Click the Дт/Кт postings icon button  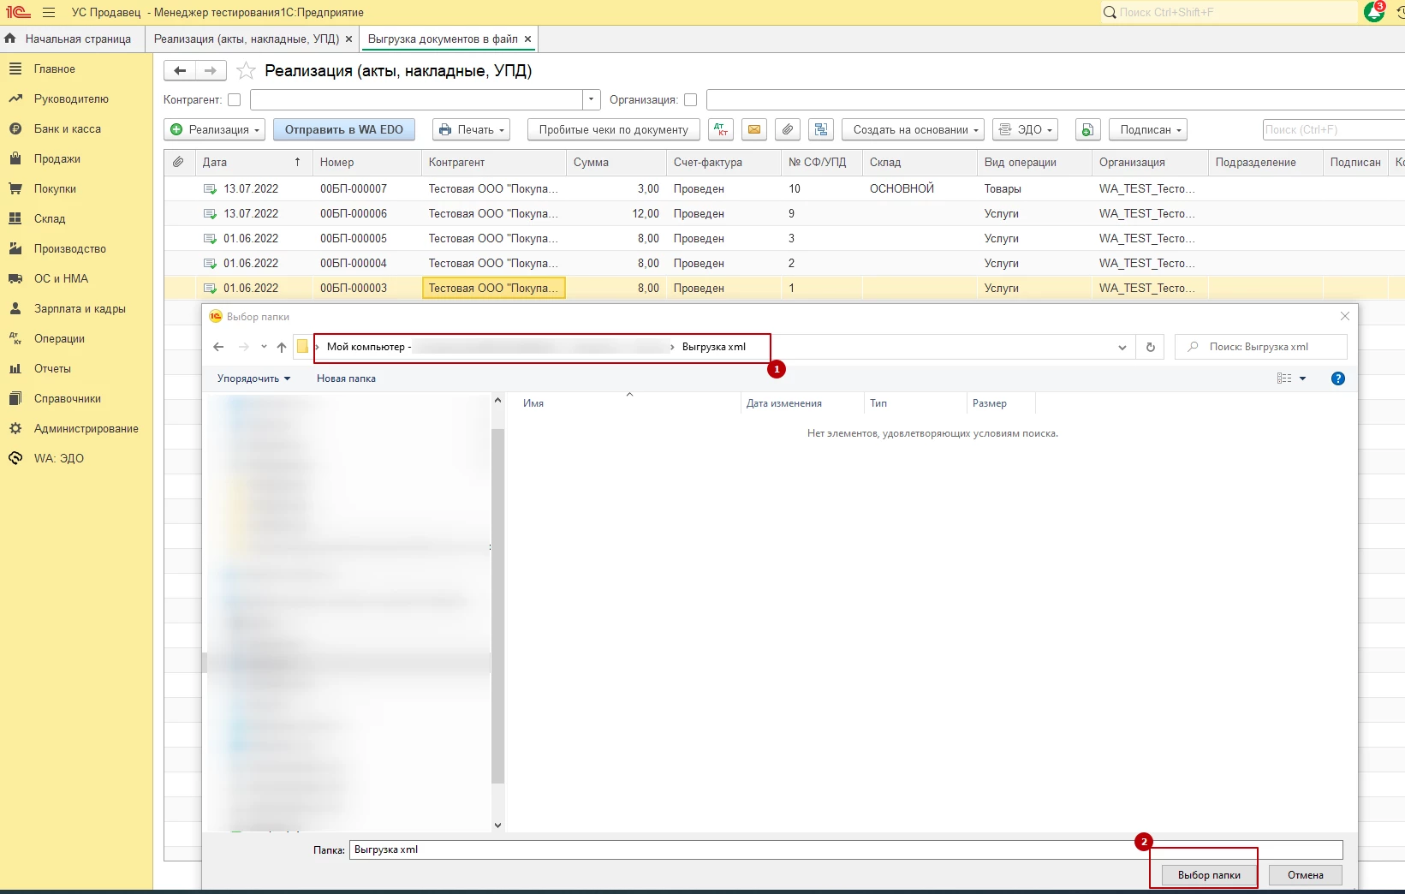(722, 129)
